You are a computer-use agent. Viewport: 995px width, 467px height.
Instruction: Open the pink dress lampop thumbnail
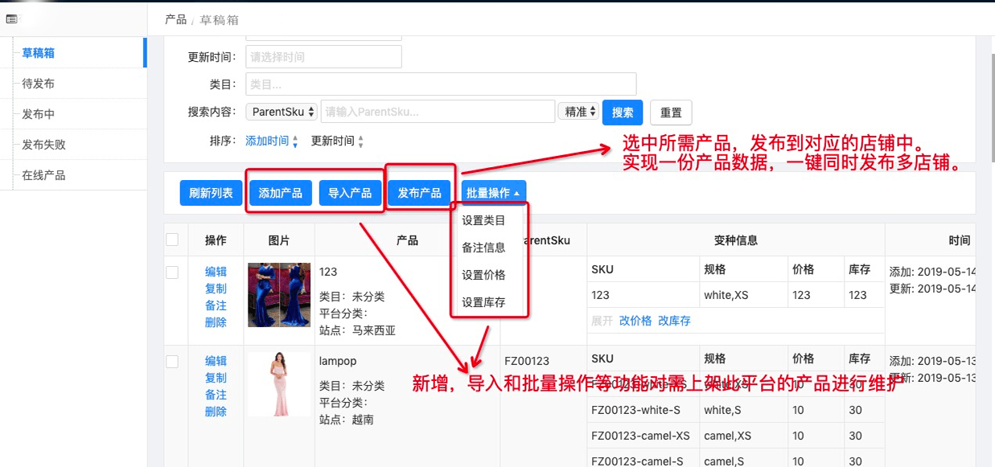pos(279,384)
